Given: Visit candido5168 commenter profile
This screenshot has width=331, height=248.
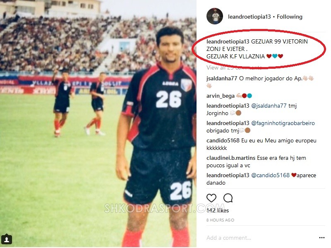Looking at the screenshot, I should coord(223,140).
